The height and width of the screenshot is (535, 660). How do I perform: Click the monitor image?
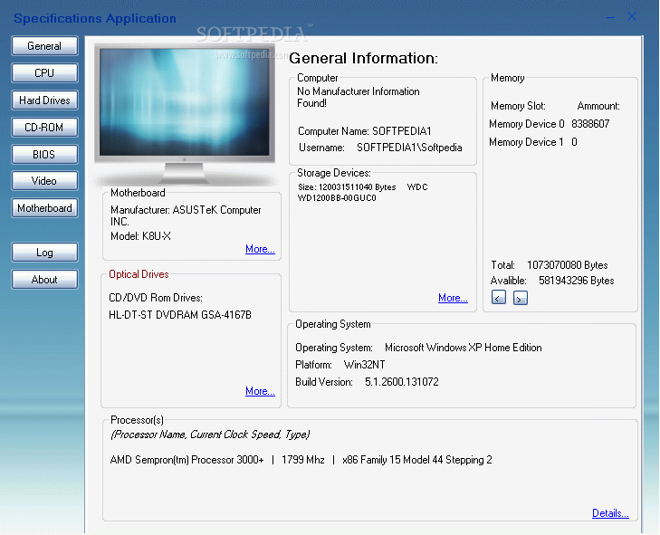(x=185, y=114)
